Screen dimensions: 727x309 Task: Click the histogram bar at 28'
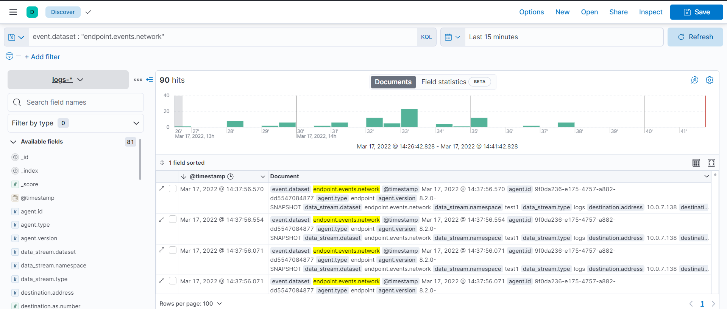pyautogui.click(x=235, y=124)
